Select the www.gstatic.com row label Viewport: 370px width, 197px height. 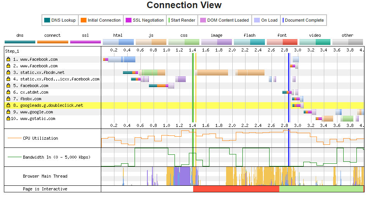38,118
